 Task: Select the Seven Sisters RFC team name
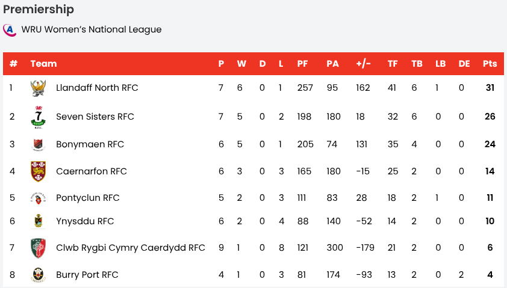pyautogui.click(x=95, y=117)
